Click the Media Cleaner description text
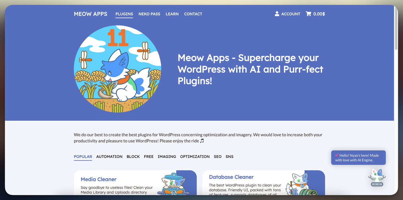The width and height of the screenshot is (403, 200). click(x=116, y=190)
